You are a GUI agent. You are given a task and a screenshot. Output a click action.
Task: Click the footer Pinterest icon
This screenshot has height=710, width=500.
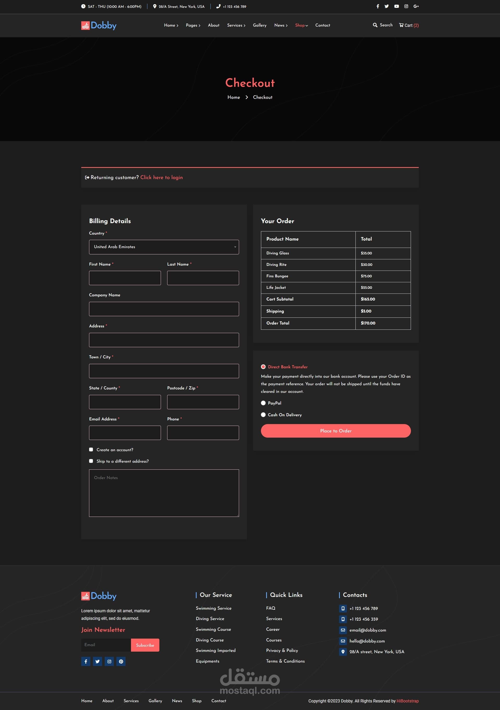point(121,662)
